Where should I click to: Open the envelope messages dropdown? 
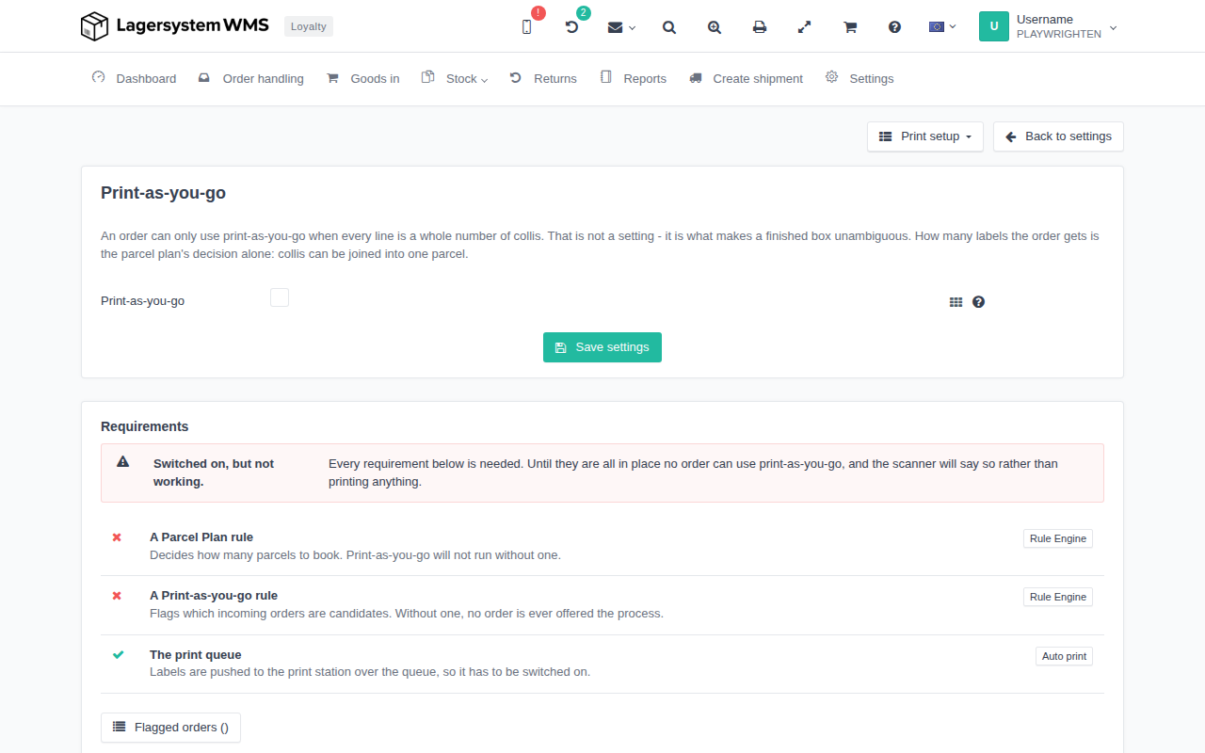coord(621,27)
